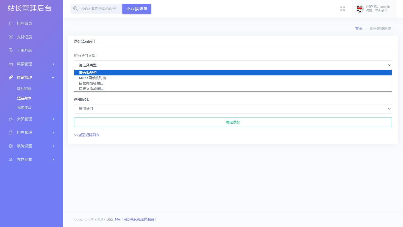Click the 首页 breadcrumb link
Viewport: 403px width, 227px height.
[x=358, y=29]
